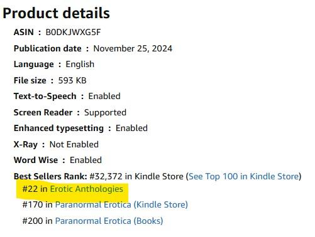The image size is (315, 237).
Task: Click the Best Sellers Rank label
Action: 50,176
